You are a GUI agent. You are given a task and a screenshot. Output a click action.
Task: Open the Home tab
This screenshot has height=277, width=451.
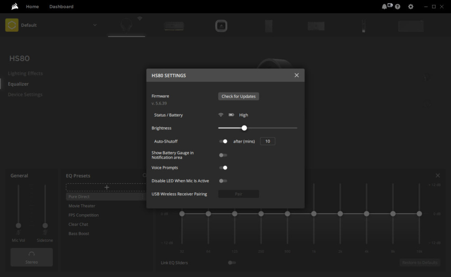pyautogui.click(x=32, y=6)
